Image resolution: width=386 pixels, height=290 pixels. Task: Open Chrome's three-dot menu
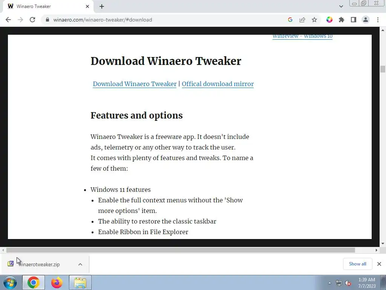tap(378, 20)
